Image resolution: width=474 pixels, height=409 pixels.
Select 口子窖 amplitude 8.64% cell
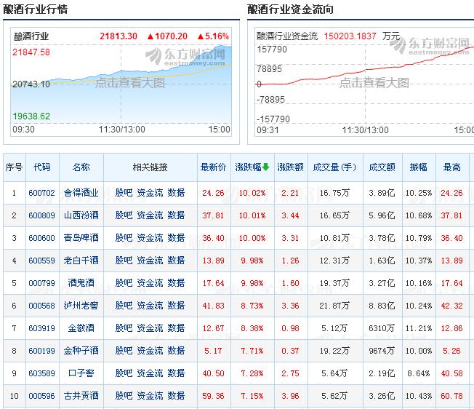pyautogui.click(x=418, y=373)
